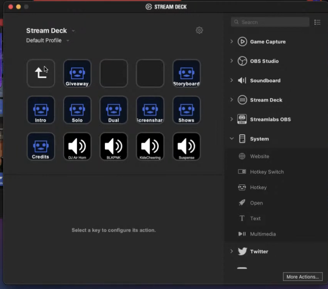Image resolution: width=328 pixels, height=289 pixels.
Task: Click the OBS Studio category icon
Action: click(242, 61)
